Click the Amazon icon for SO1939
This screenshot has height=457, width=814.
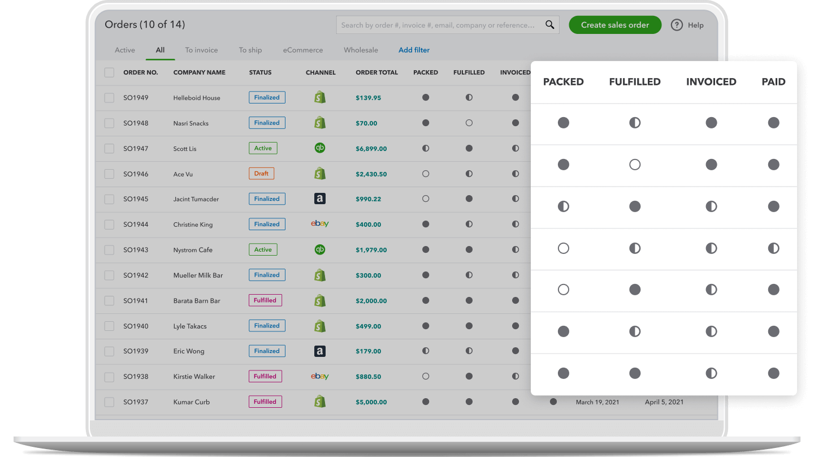point(320,351)
